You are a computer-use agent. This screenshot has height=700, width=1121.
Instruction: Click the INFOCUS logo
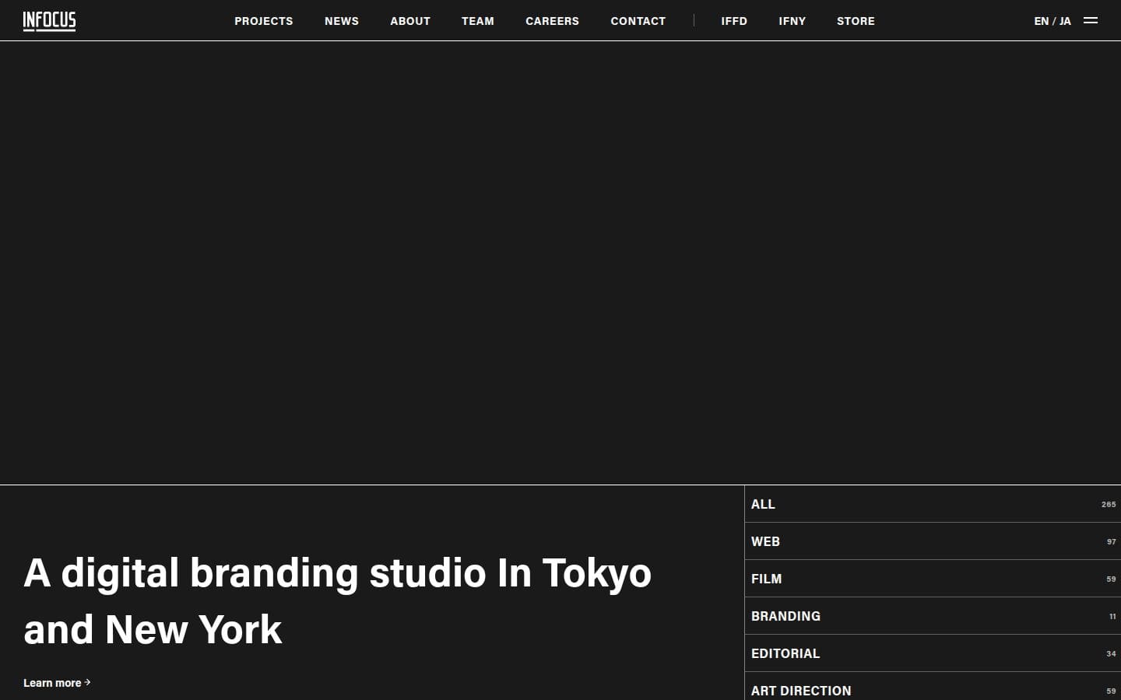click(50, 21)
